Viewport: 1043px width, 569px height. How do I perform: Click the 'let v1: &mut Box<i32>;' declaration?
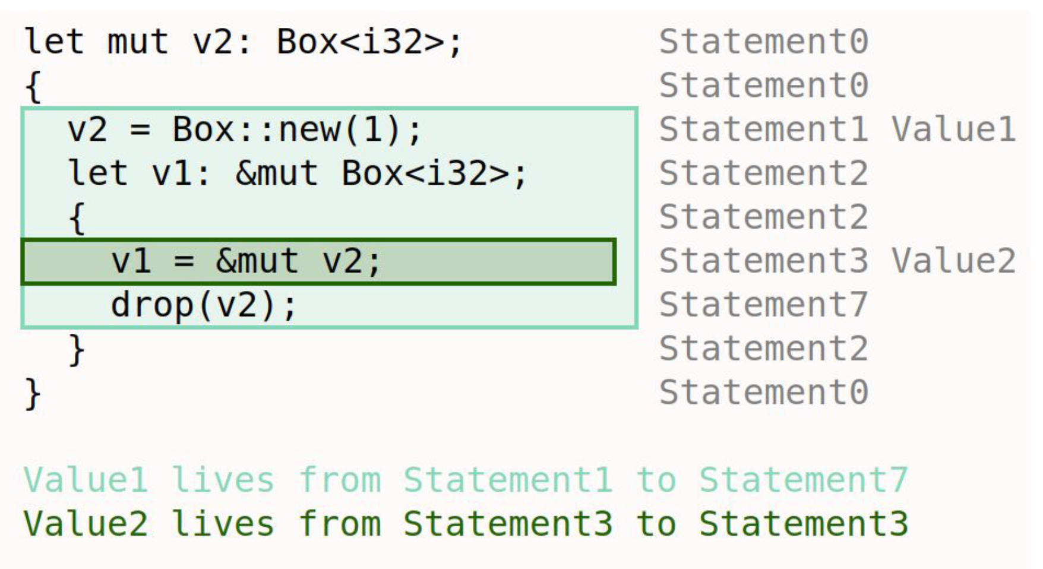coord(297,173)
